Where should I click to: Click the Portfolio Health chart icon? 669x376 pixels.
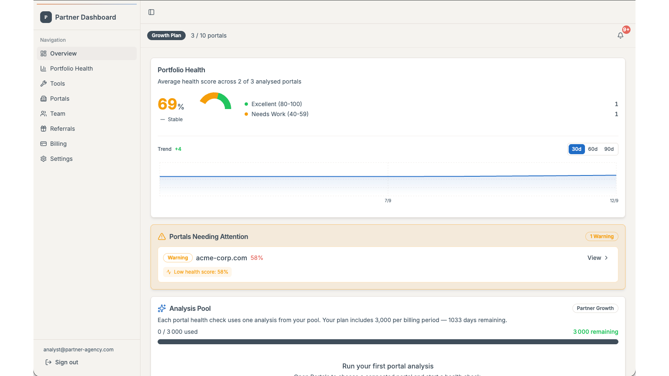tap(43, 69)
